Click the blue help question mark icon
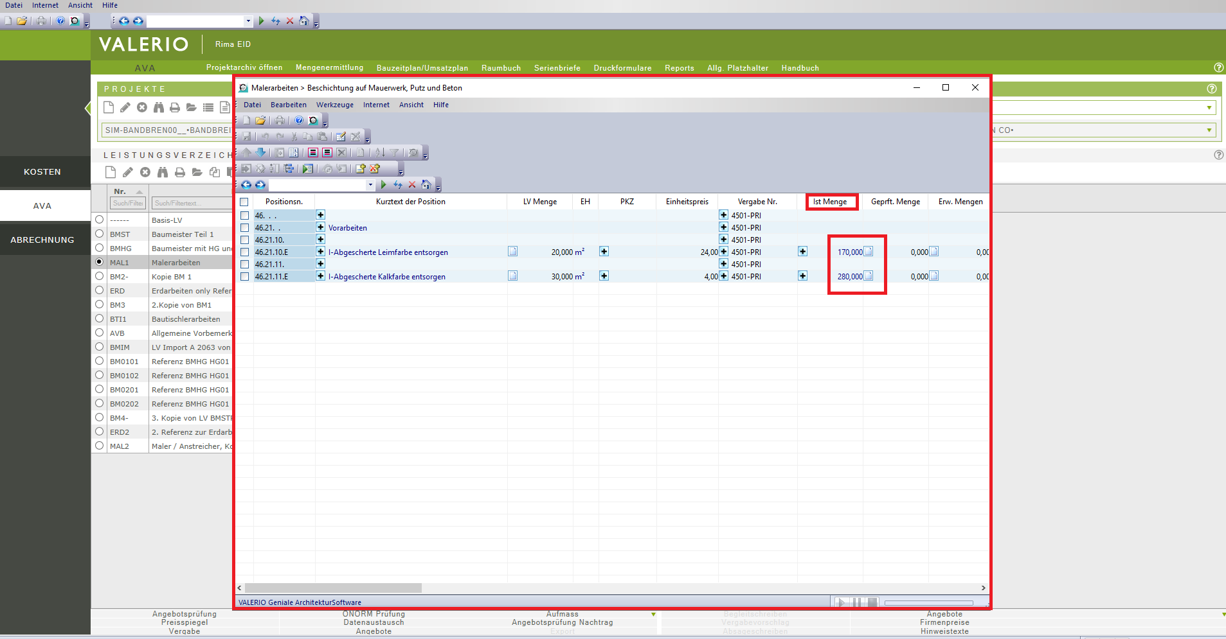The width and height of the screenshot is (1226, 639). click(299, 120)
